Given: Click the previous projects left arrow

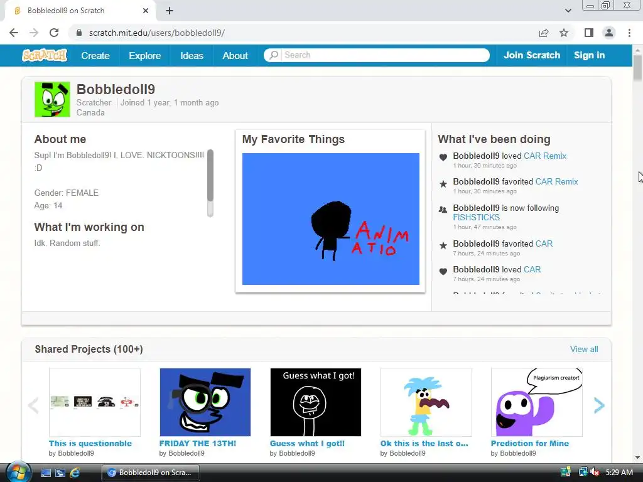Looking at the screenshot, I should [33, 405].
